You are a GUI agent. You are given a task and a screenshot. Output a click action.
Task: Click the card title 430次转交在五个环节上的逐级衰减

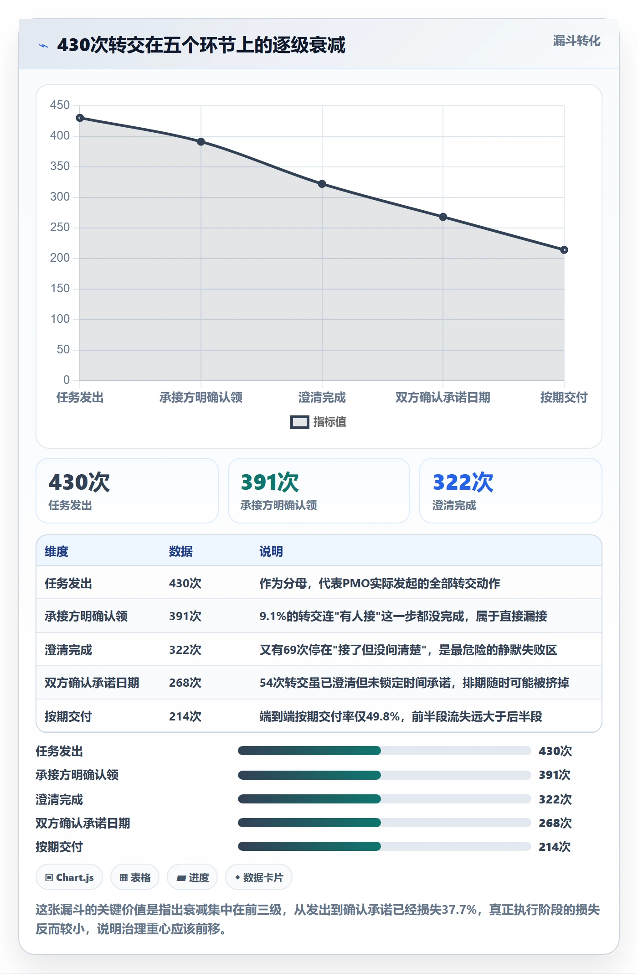coord(201,45)
